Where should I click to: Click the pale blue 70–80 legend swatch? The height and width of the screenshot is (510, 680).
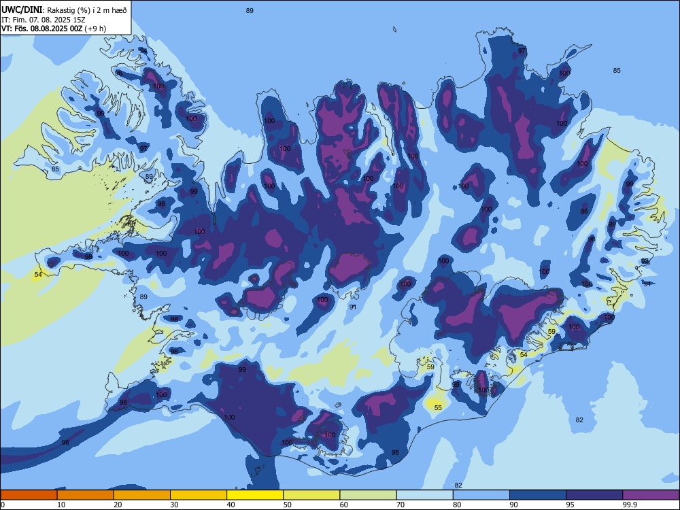pyautogui.click(x=425, y=495)
